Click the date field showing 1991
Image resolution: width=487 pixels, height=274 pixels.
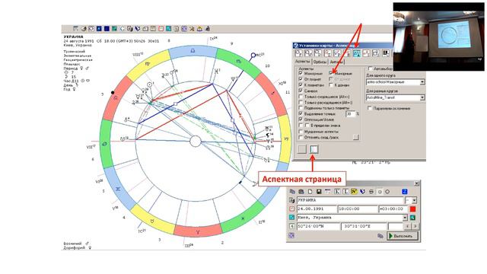(x=317, y=209)
